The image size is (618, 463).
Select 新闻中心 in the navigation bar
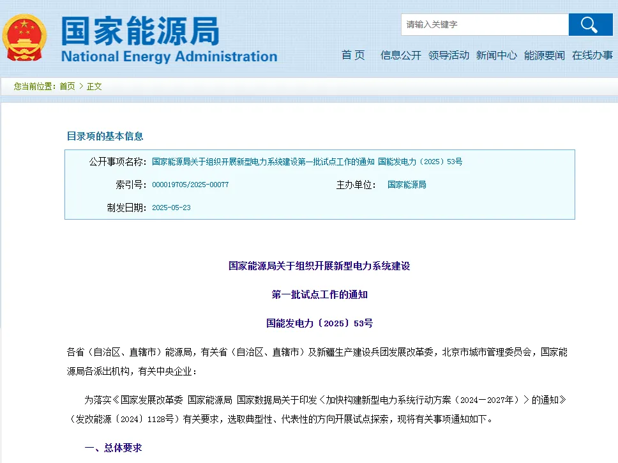[496, 56]
